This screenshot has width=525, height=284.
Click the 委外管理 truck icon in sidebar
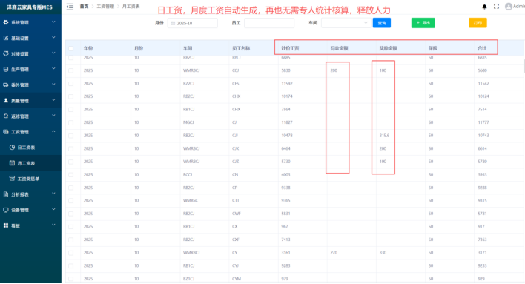6,85
